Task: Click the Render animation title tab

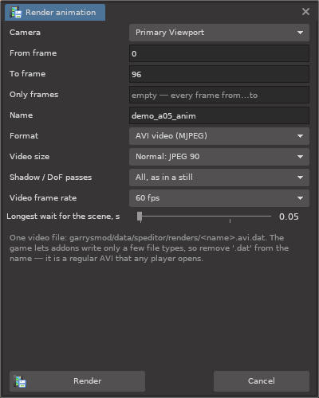Action: point(55,13)
